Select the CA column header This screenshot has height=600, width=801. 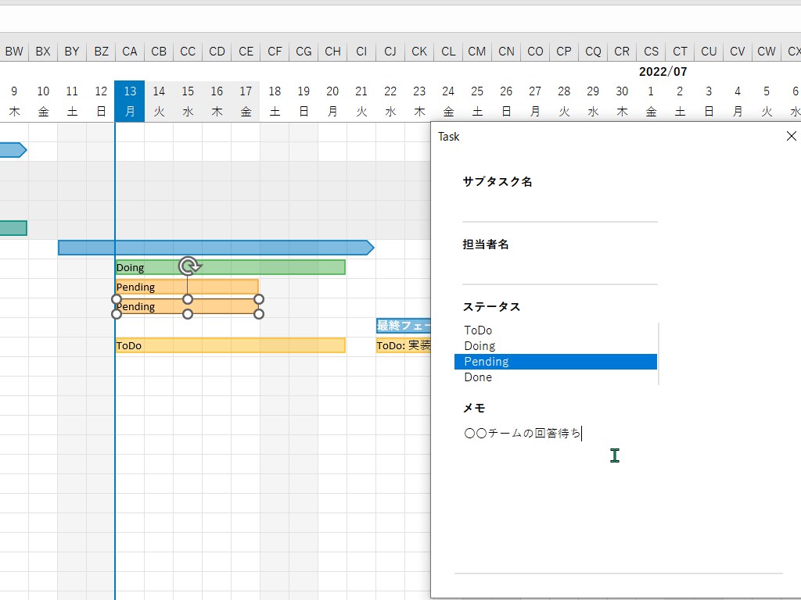coord(130,52)
